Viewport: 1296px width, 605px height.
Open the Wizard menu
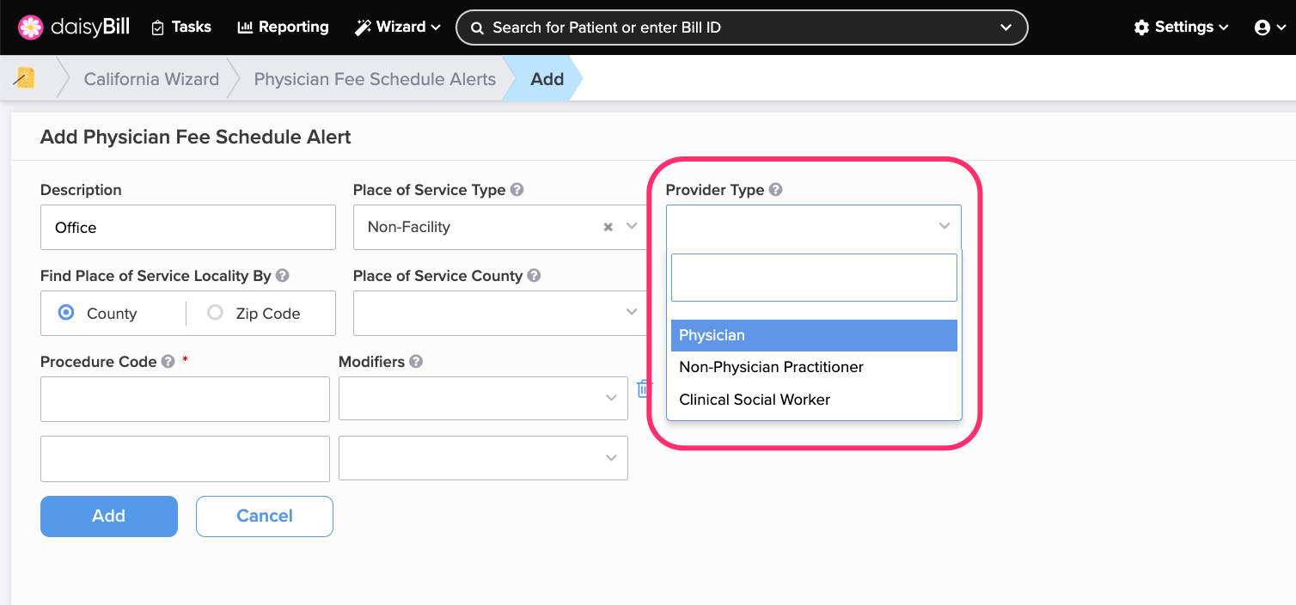[398, 27]
